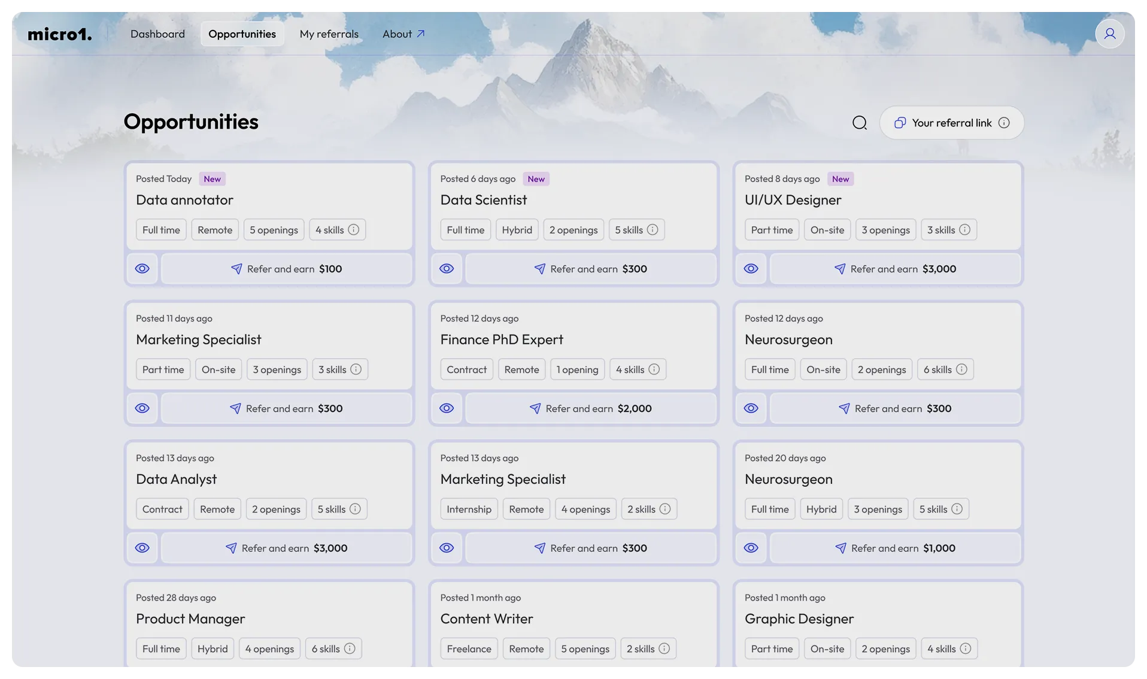The height and width of the screenshot is (679, 1147).
Task: Open the About link with external arrow
Action: tap(403, 34)
